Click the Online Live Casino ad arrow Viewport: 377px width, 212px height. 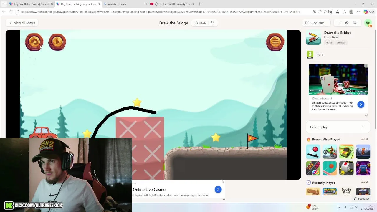[x=218, y=190]
